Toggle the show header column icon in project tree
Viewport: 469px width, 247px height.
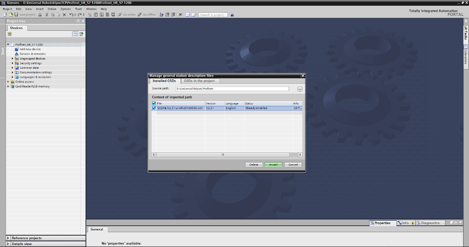pyautogui.click(x=75, y=34)
